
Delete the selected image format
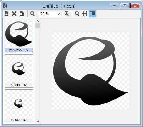tap(14, 14)
